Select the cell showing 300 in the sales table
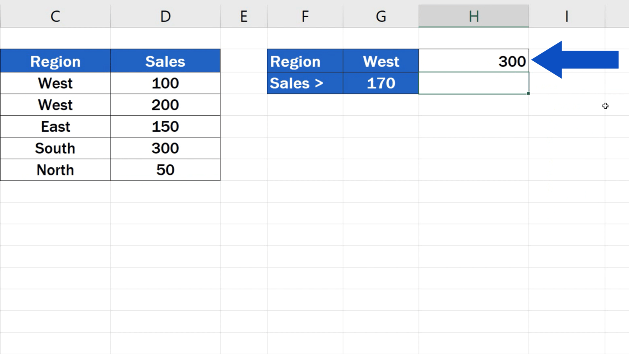This screenshot has width=629, height=354. [x=165, y=148]
